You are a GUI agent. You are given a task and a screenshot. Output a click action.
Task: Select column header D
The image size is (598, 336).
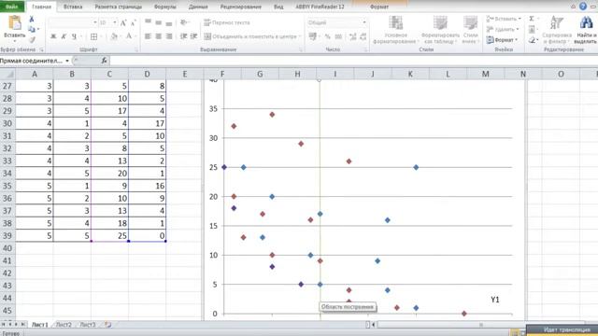tap(148, 74)
